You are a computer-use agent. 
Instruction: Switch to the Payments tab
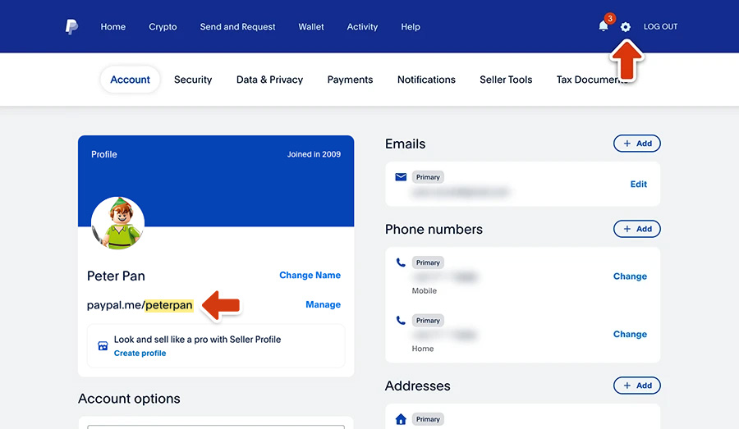pyautogui.click(x=350, y=80)
